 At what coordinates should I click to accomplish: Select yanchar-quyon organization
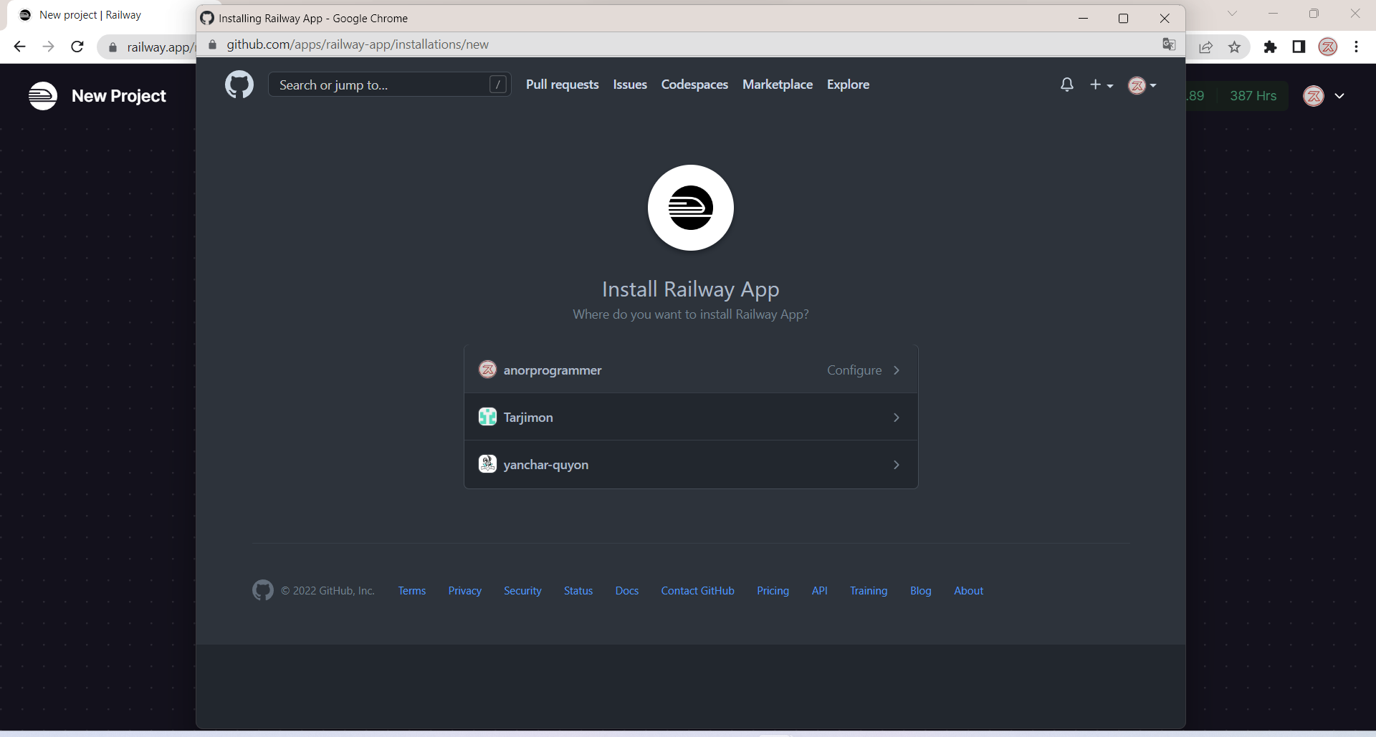(691, 464)
